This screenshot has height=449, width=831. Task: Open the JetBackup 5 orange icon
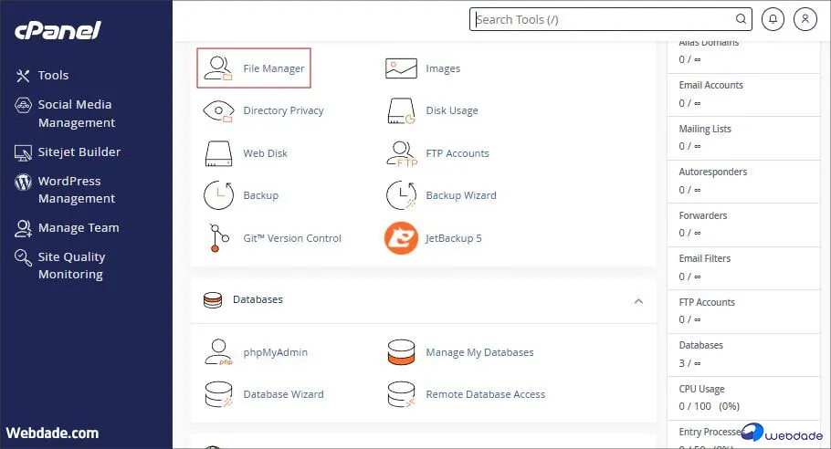pos(402,238)
